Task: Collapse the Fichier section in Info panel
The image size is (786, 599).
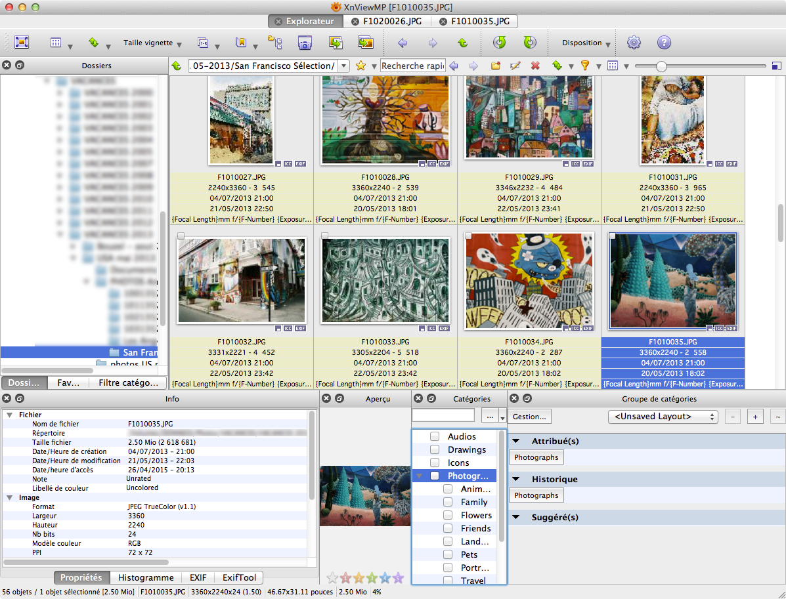Action: click(x=9, y=415)
